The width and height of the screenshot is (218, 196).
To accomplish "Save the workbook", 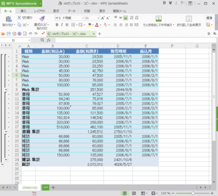I will [9, 34].
